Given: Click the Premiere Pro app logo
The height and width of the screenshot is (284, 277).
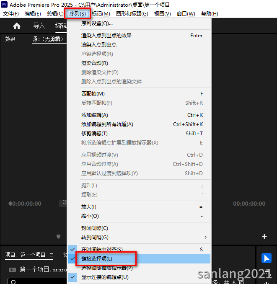Looking at the screenshot, I should point(4,4).
